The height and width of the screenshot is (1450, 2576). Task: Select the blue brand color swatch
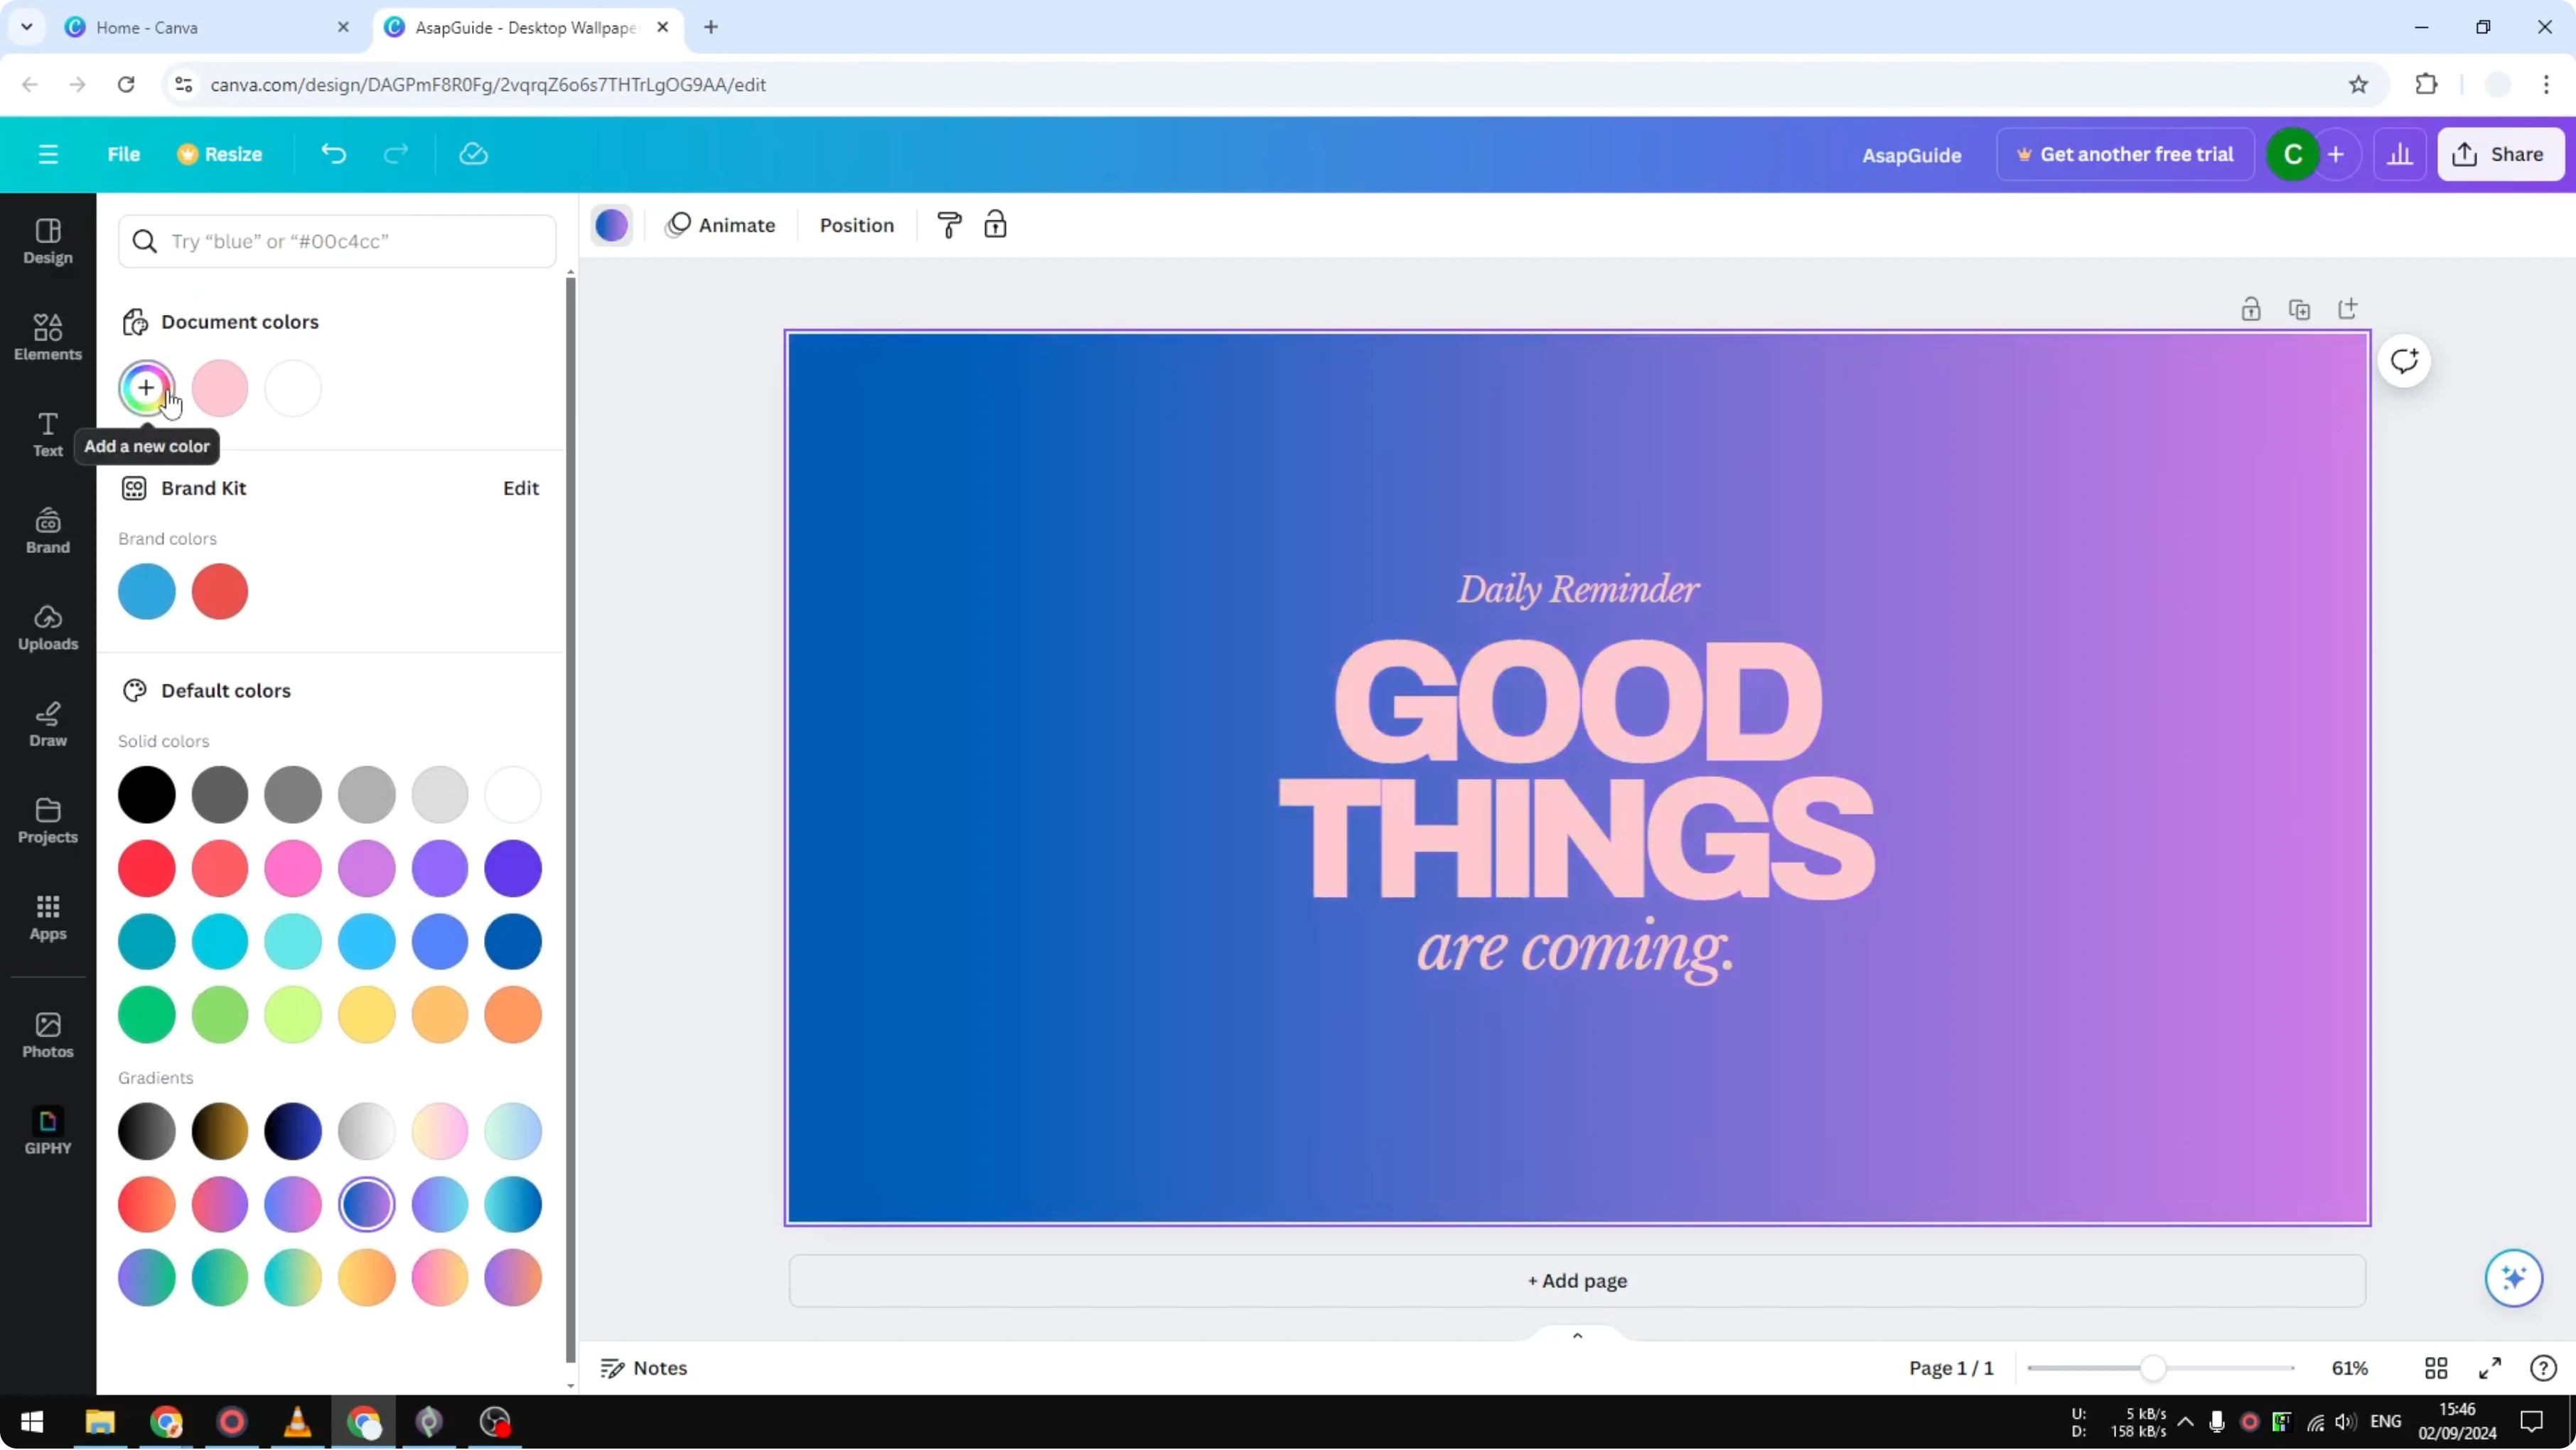point(147,591)
